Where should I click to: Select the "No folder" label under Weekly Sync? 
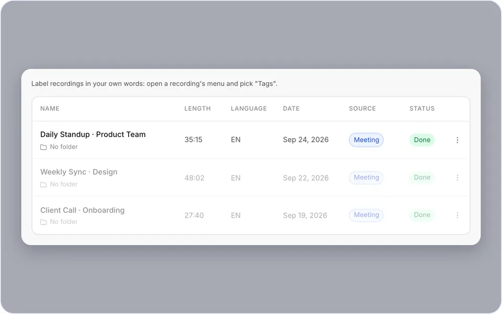coord(64,184)
